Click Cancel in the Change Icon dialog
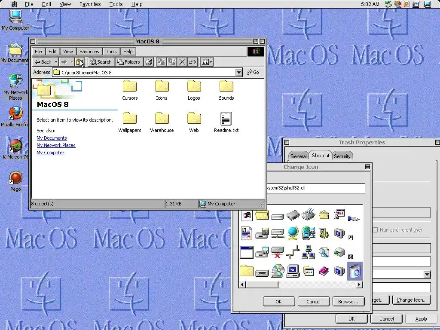Screen dimensions: 440x330 tap(313, 301)
